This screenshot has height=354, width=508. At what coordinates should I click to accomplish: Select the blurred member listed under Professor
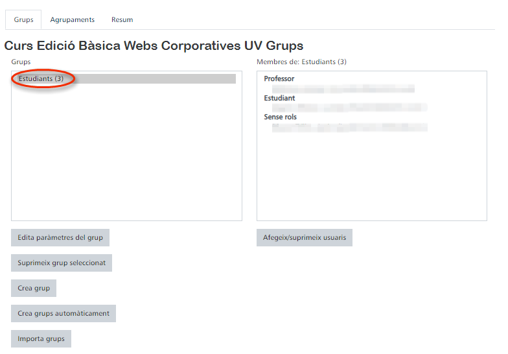point(343,89)
